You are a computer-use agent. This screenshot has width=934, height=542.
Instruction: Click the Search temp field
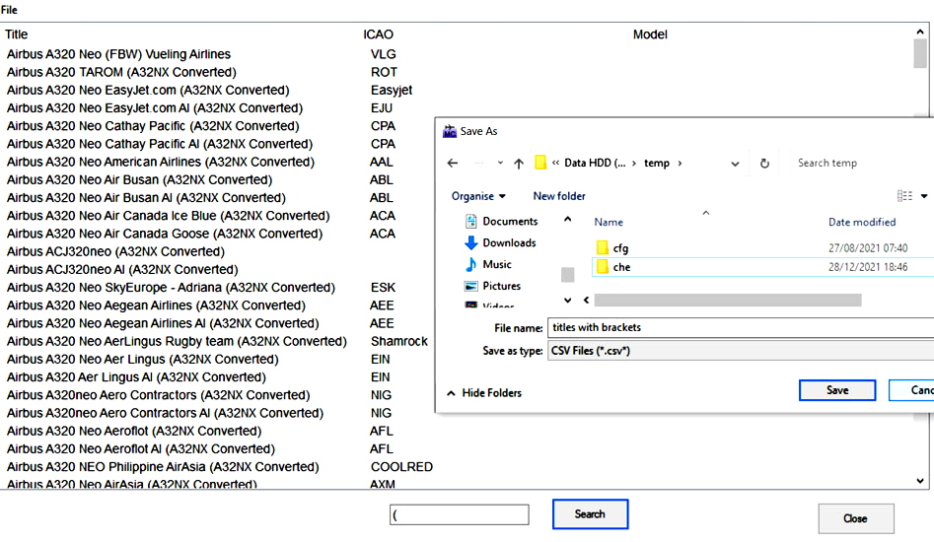tap(864, 163)
